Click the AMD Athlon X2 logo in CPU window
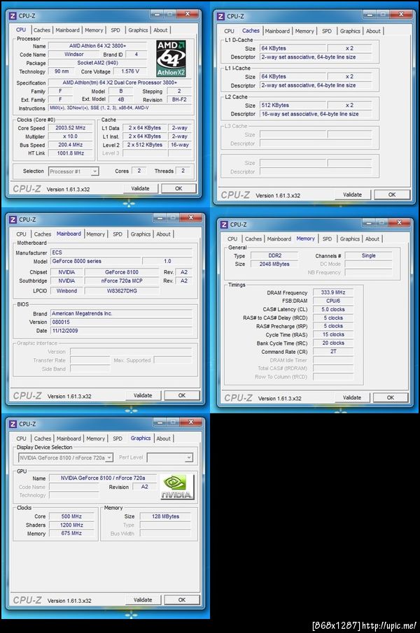The height and width of the screenshot is (633, 420). pos(171,59)
